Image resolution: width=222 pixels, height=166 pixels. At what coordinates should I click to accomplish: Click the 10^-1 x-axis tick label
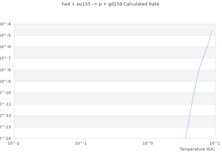[x=81, y=143]
